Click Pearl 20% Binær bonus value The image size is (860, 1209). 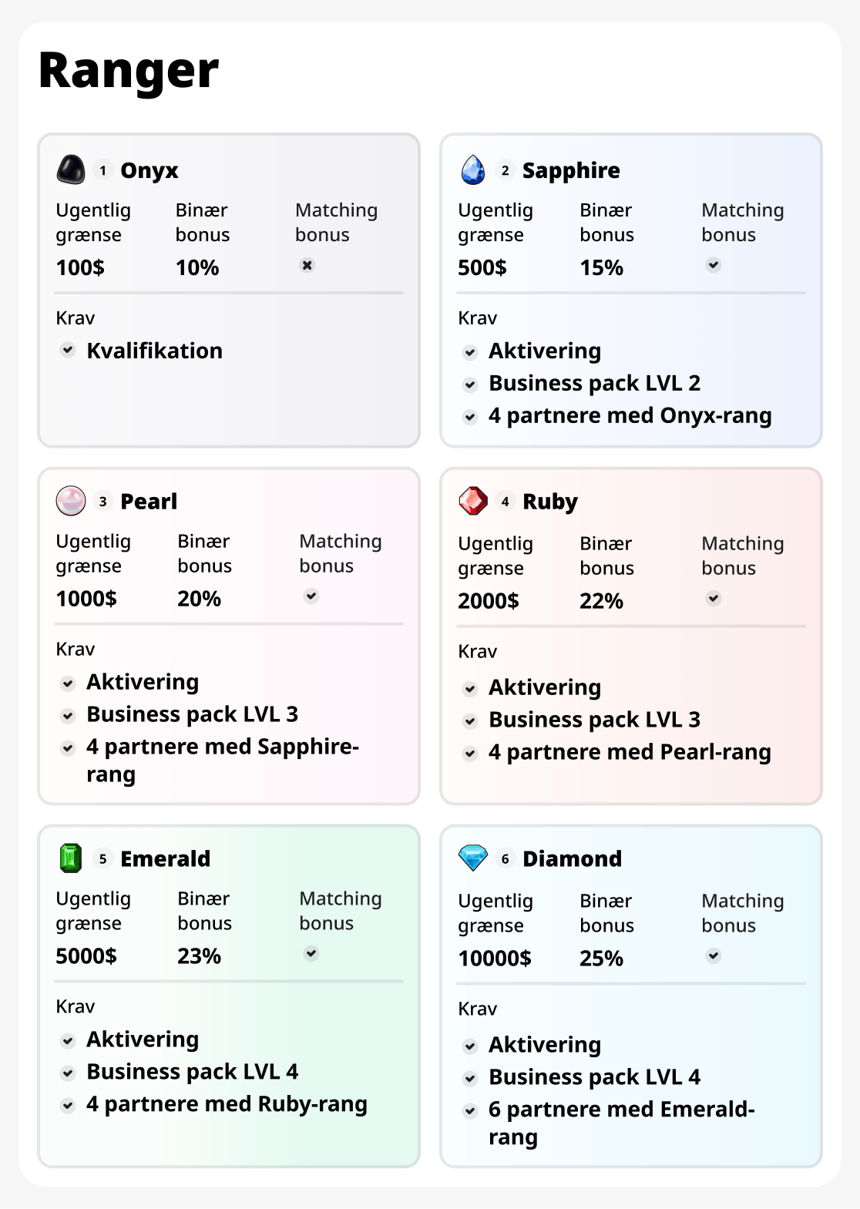[x=199, y=599]
